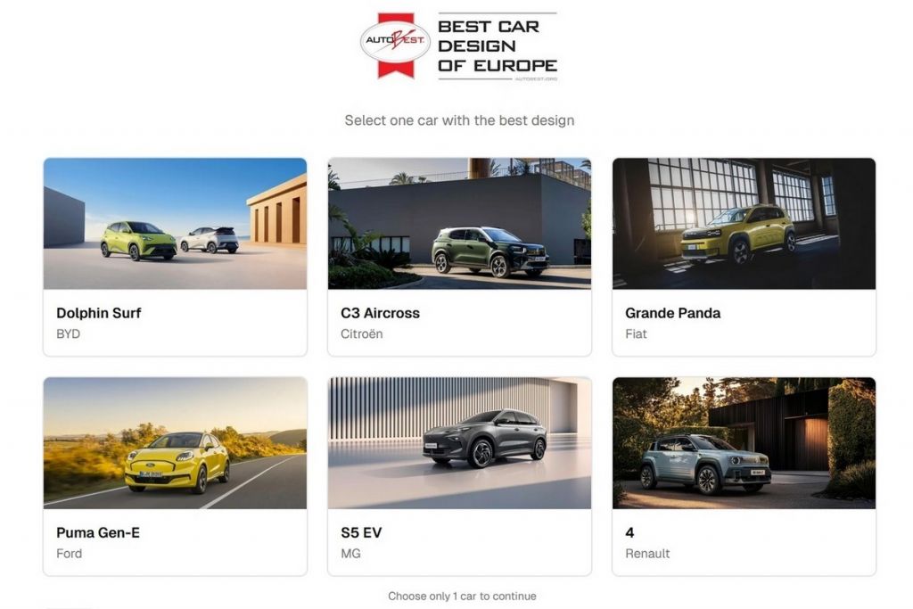Click the Renault 4 card title

coord(629,532)
